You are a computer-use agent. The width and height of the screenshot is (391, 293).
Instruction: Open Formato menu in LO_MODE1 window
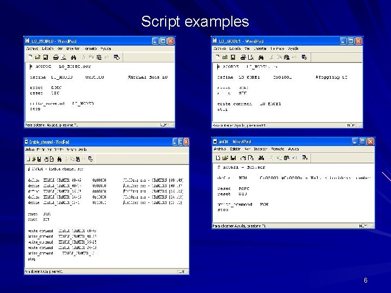pyautogui.click(x=278, y=49)
